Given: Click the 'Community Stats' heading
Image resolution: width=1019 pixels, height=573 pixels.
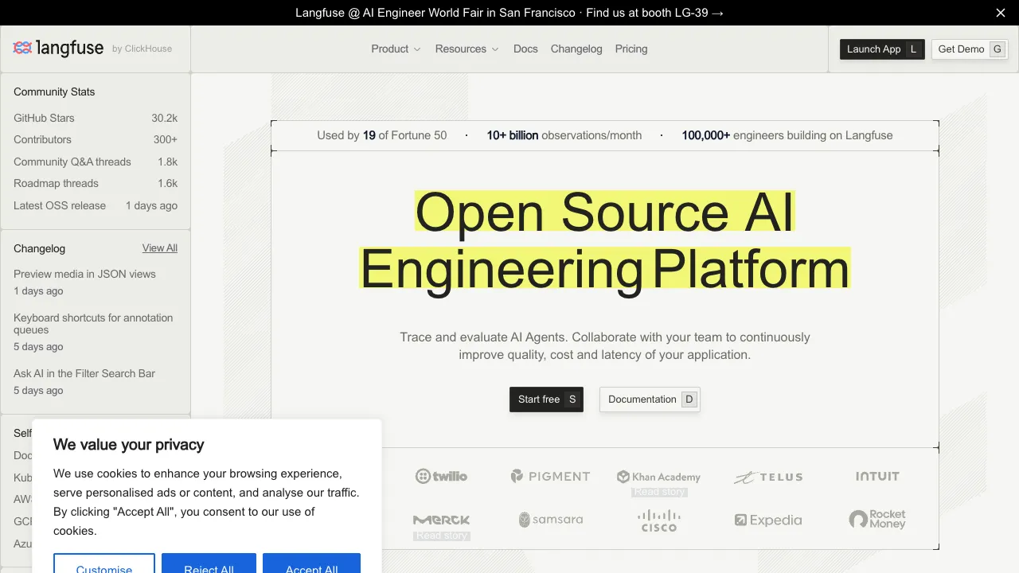Looking at the screenshot, I should (54, 92).
